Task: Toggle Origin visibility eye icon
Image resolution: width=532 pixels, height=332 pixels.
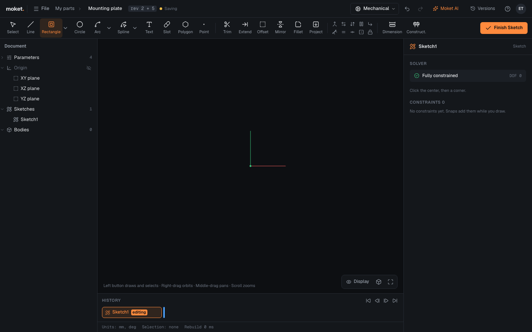Action: pyautogui.click(x=89, y=68)
